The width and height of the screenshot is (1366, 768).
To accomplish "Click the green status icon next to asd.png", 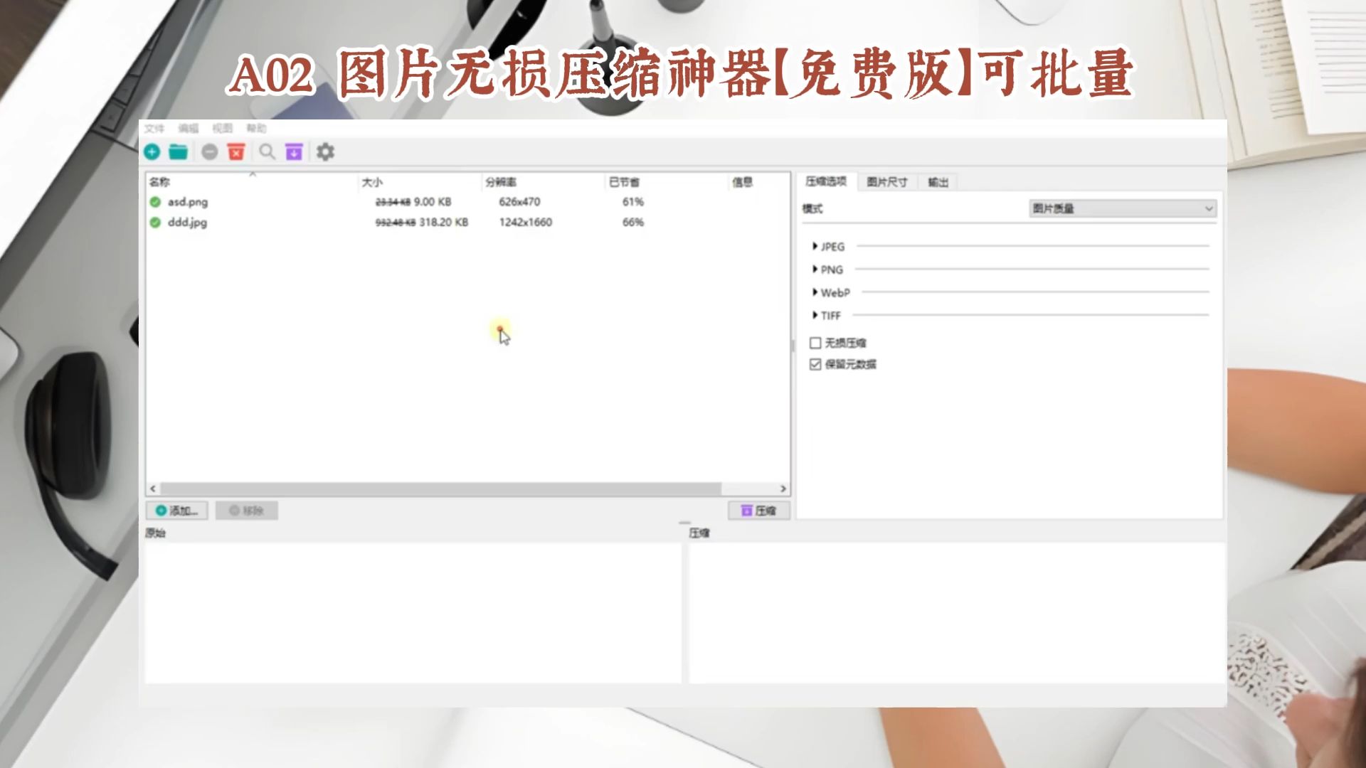I will point(156,202).
